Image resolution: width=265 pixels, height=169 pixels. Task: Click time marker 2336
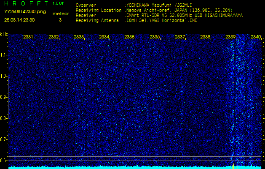[x=155, y=37]
